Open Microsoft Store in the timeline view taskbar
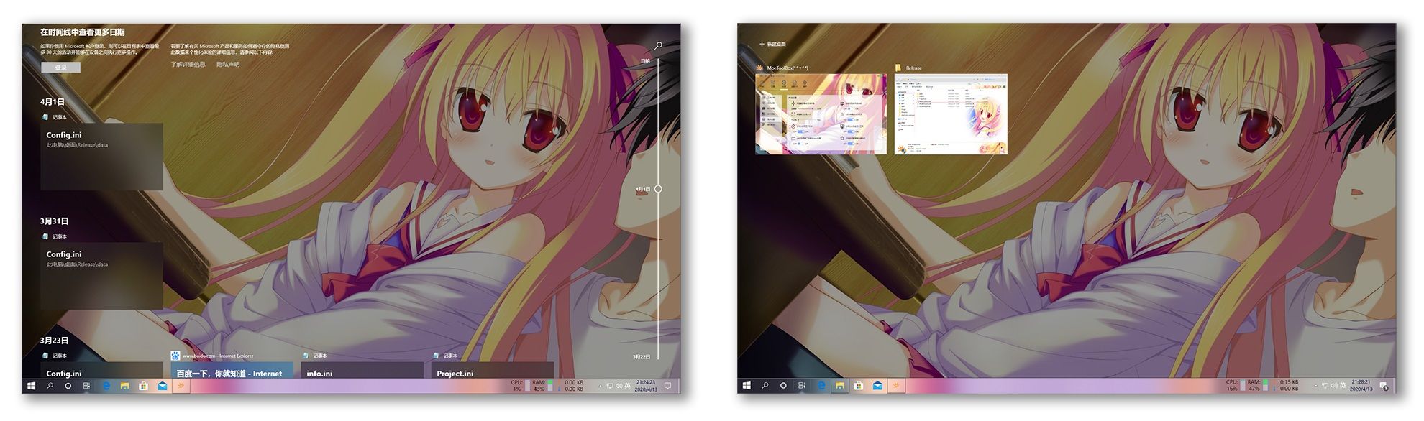This screenshot has height=421, width=1424. [143, 386]
